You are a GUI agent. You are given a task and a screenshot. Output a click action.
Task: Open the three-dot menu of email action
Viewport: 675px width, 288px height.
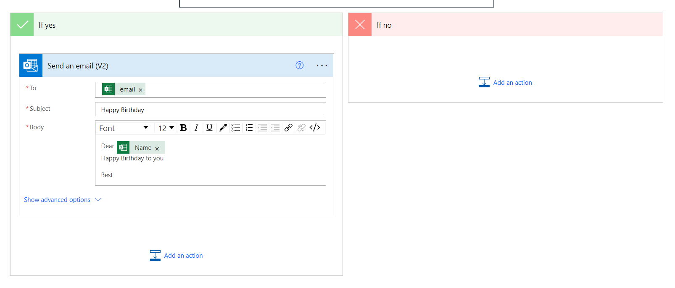coord(322,65)
